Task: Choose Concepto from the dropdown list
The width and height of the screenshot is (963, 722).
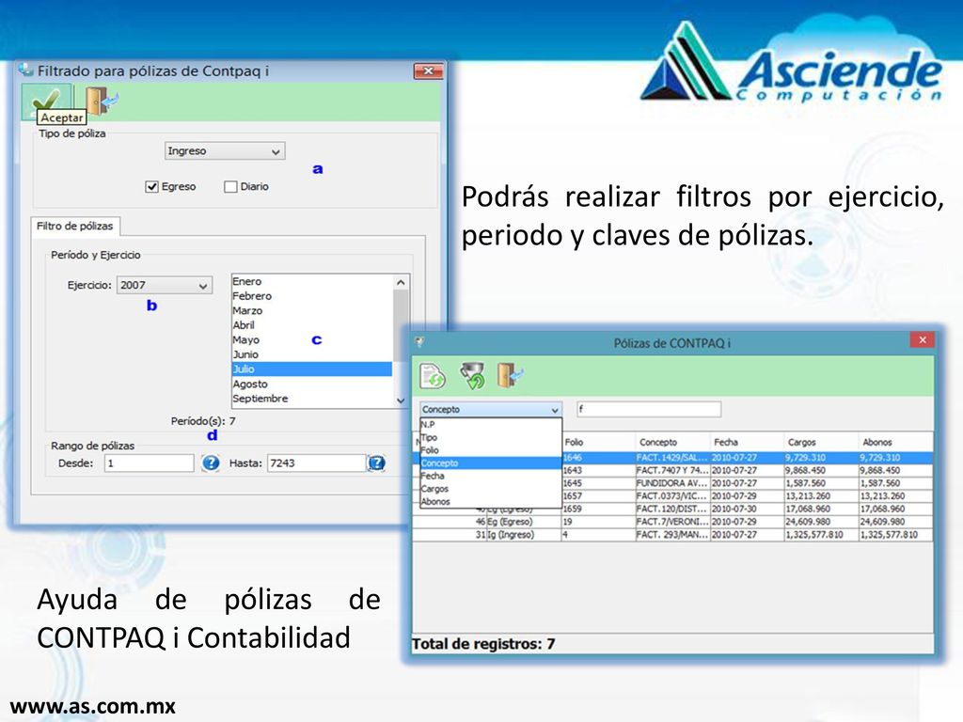Action: pyautogui.click(x=491, y=463)
